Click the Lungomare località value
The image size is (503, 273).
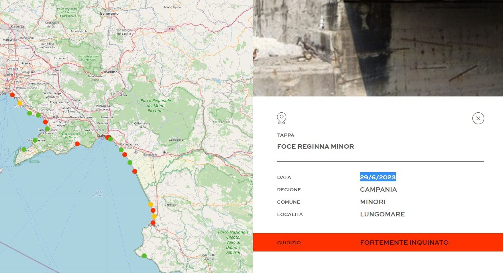[x=382, y=214]
